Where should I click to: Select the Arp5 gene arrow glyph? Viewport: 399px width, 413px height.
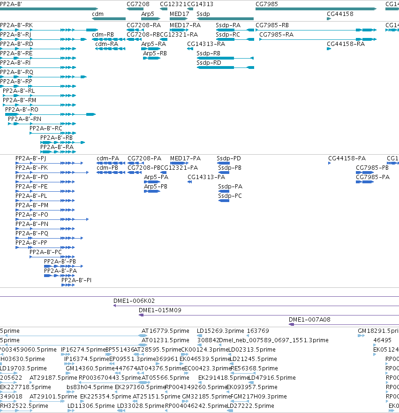[151, 19]
